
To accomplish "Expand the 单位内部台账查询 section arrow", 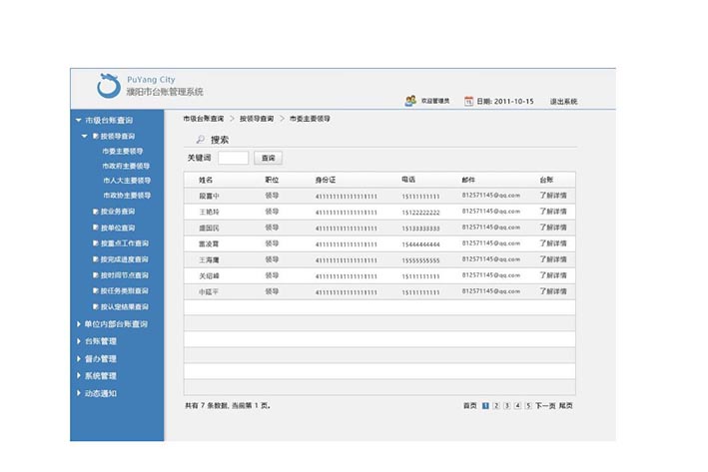I will click(79, 324).
